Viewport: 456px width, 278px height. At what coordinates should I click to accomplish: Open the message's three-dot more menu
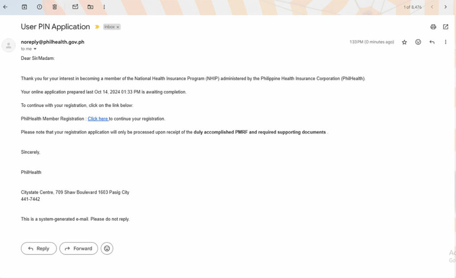445,42
